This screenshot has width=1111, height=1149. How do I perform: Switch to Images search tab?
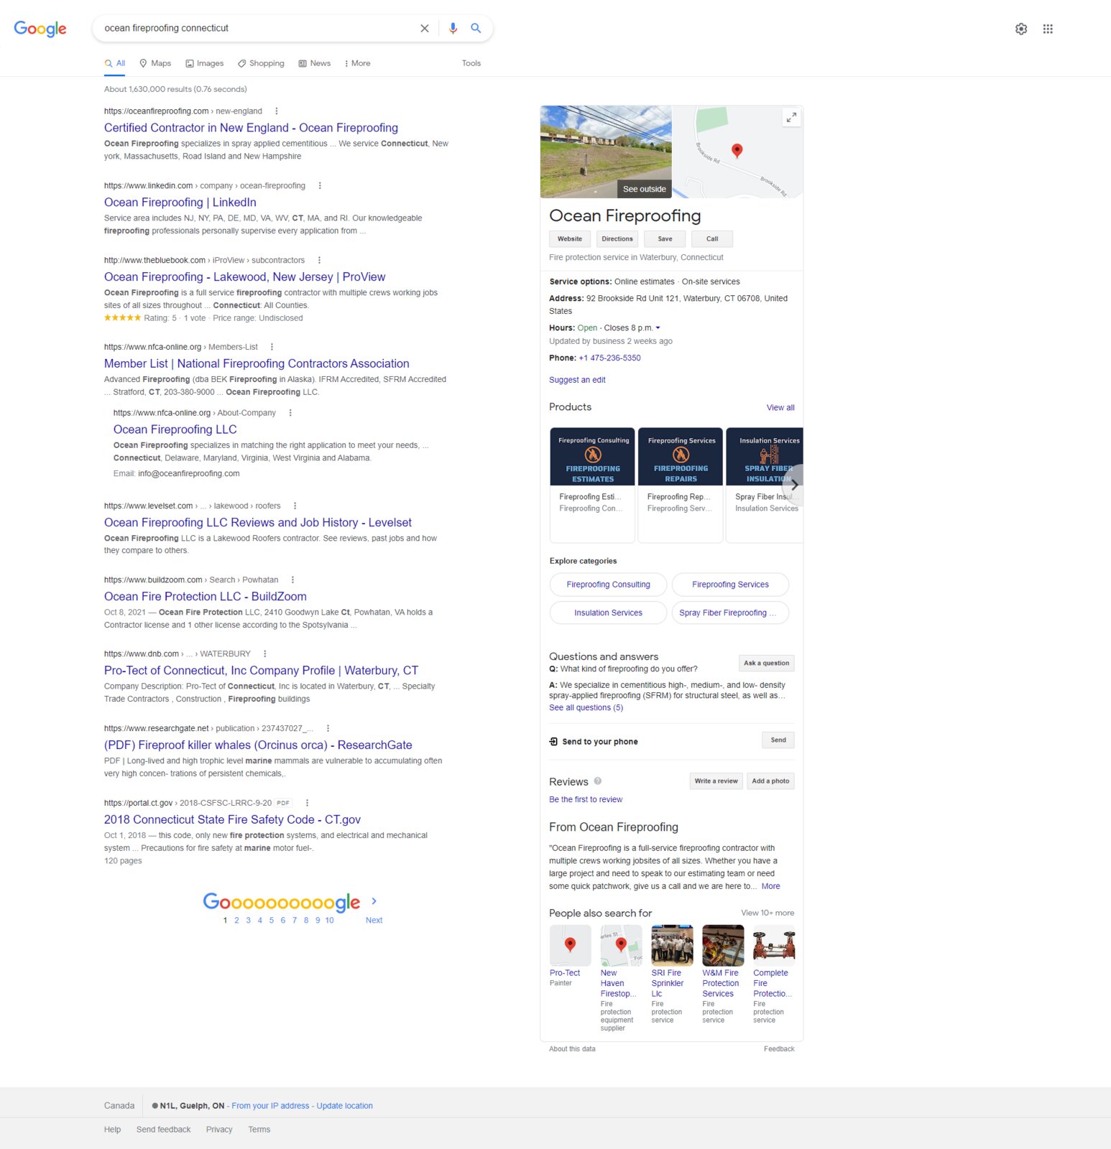[x=205, y=63]
